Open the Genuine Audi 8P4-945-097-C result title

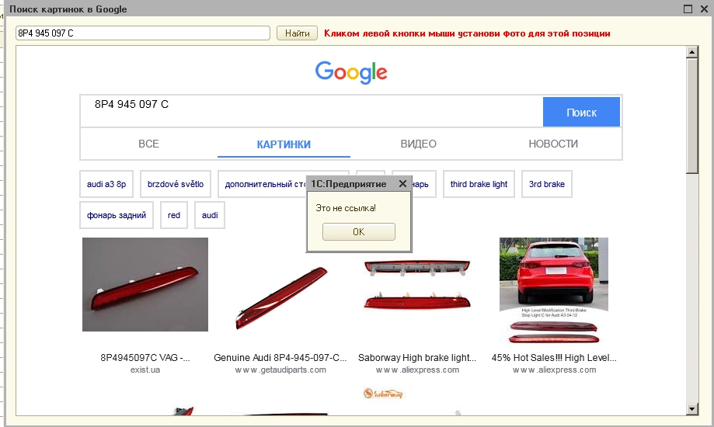pos(280,358)
